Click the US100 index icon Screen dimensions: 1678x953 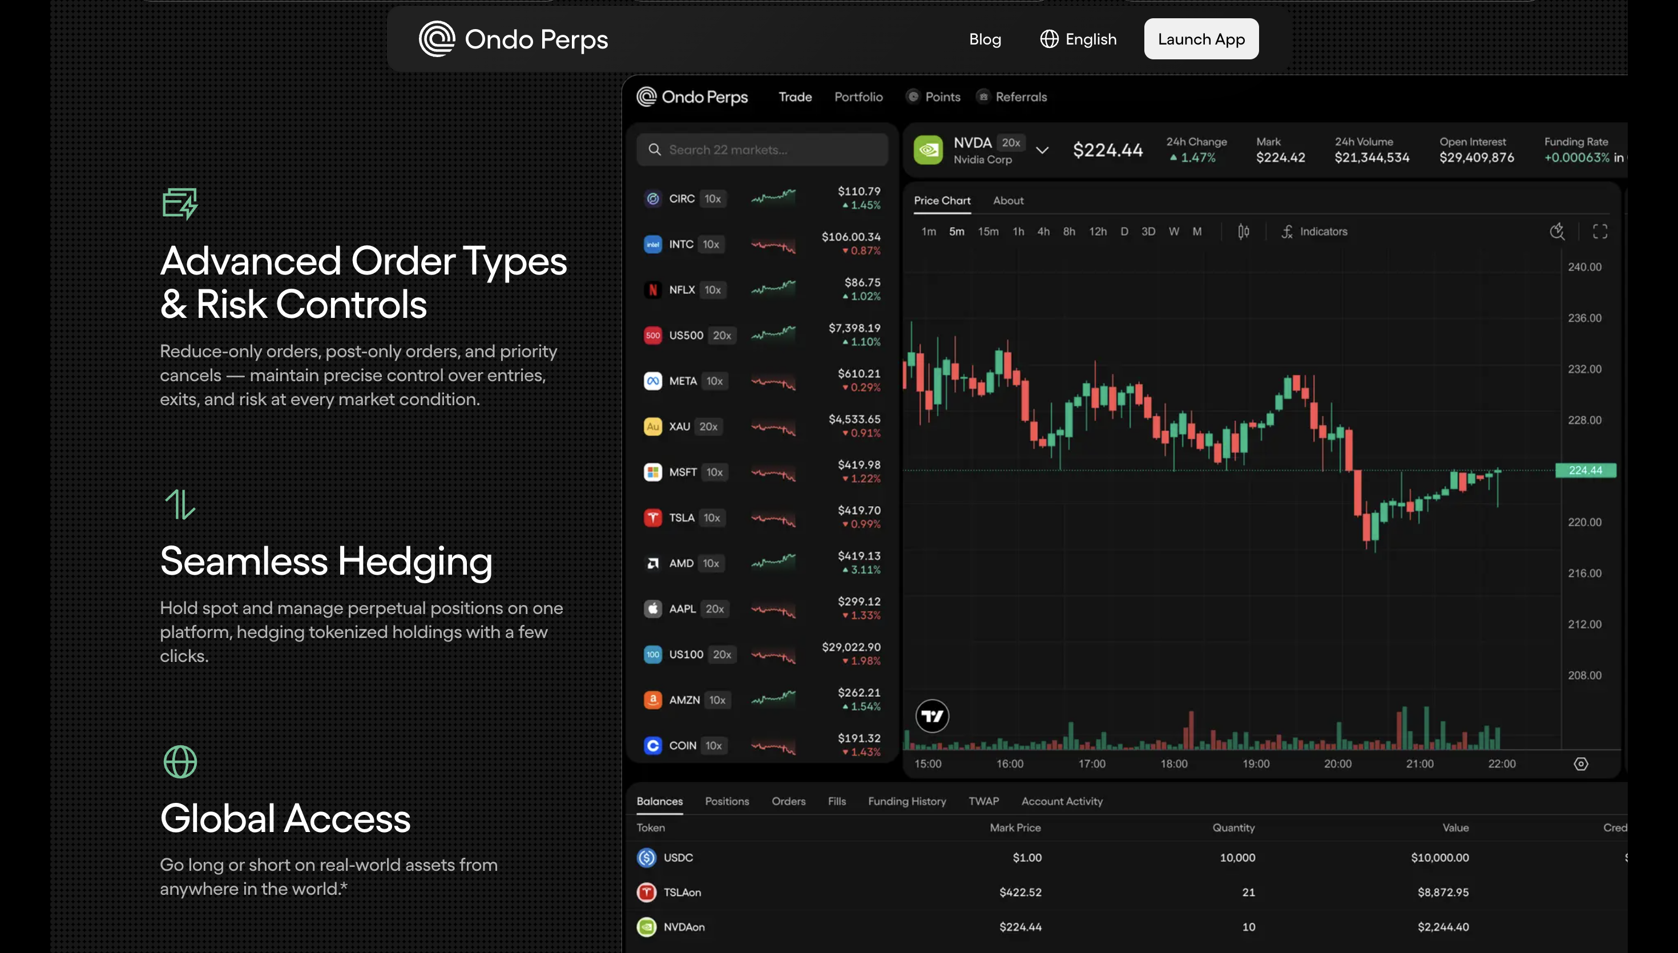(652, 655)
